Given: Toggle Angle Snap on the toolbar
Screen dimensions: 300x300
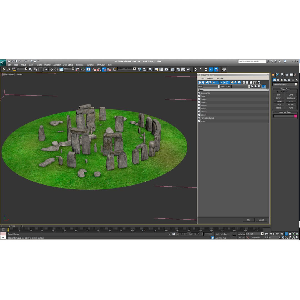Looking at the screenshot, I should (x=99, y=69).
